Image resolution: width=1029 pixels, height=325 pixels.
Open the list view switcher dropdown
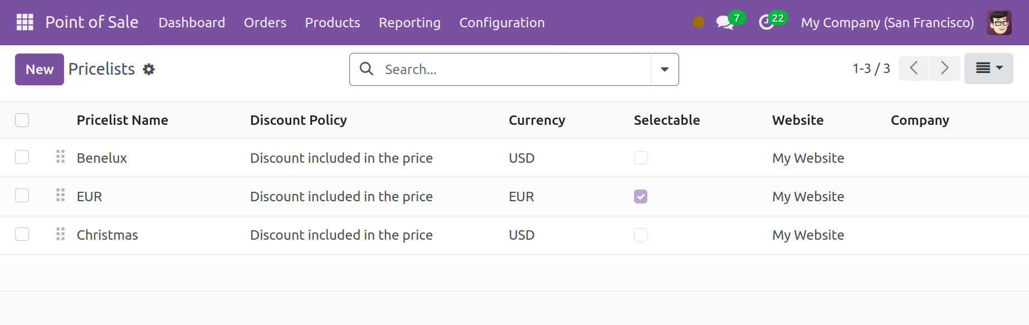click(x=988, y=68)
